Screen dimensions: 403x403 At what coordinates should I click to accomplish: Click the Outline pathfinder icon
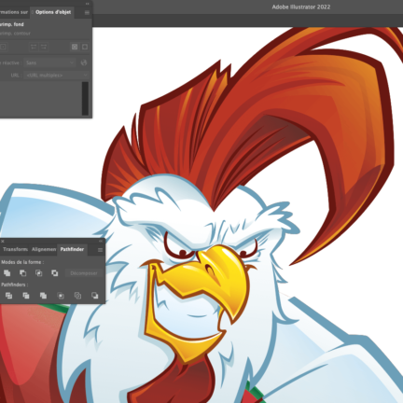coord(77,296)
